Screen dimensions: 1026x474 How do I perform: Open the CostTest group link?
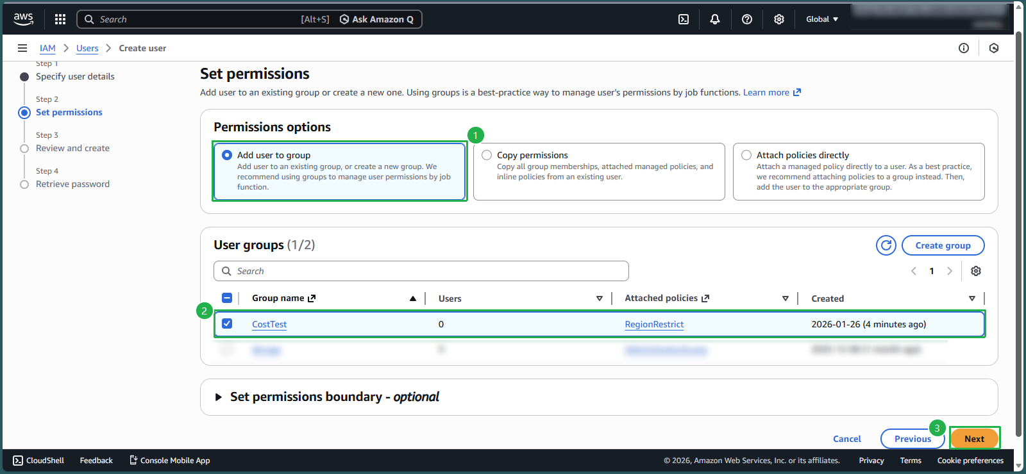269,324
